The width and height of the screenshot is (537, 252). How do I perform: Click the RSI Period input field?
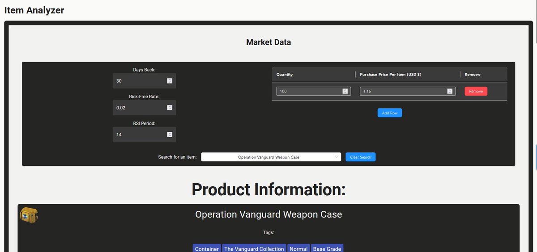(144, 134)
